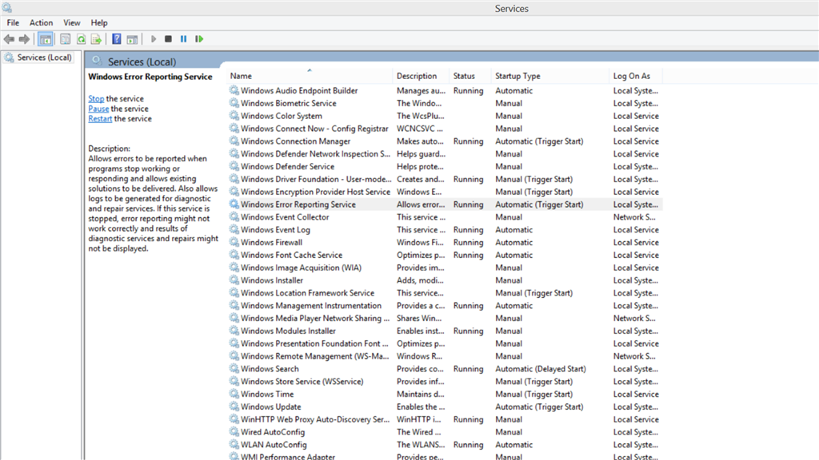Image resolution: width=819 pixels, height=460 pixels.
Task: Select Windows Defender Network Inspection service row
Action: click(445, 154)
